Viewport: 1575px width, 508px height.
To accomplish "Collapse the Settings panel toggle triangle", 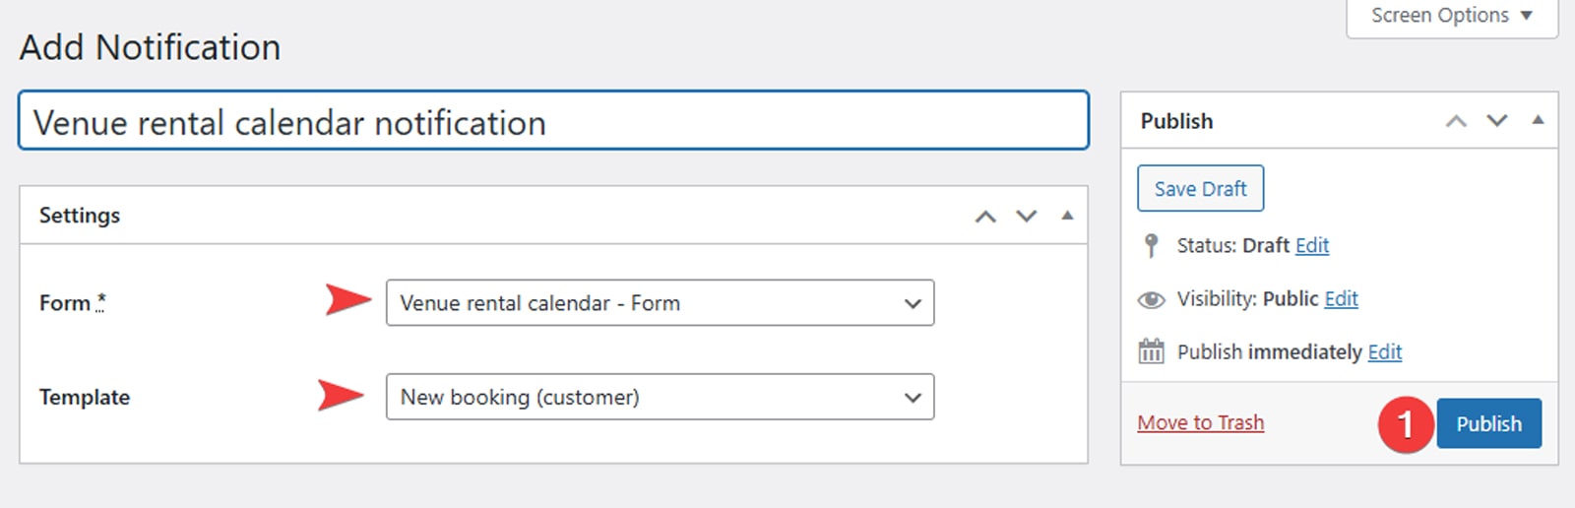I will [x=1067, y=216].
